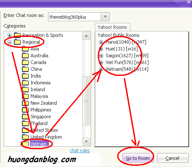The width and height of the screenshot is (192, 167).
Task: Click the Philippines folder icon
Action: pos(25,110)
